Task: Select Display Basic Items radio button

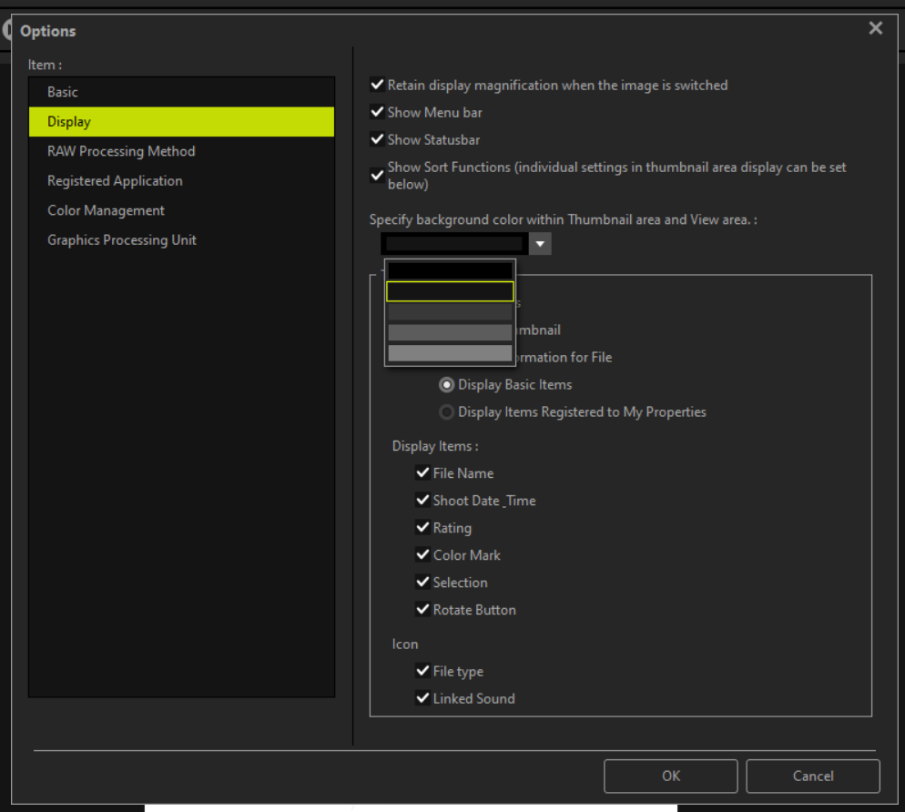Action: pos(447,385)
